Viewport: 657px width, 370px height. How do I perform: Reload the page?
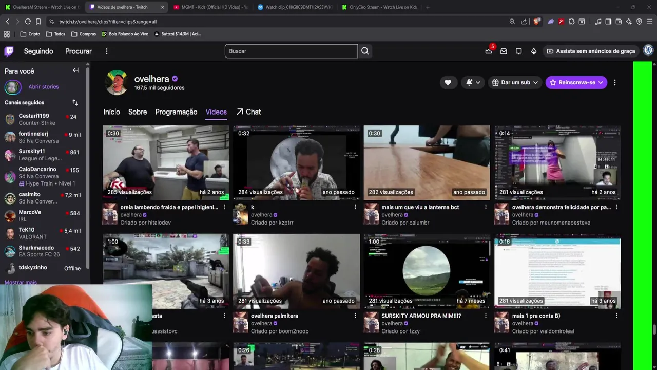click(x=28, y=22)
